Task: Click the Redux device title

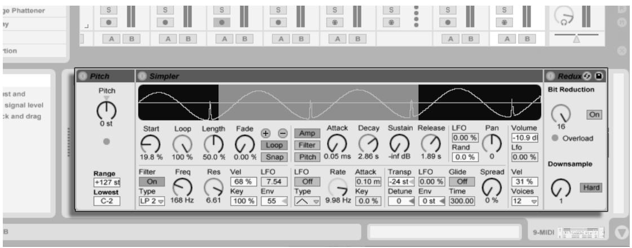Action: click(x=569, y=76)
